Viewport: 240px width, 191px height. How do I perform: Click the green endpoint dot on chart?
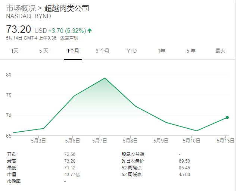point(227,118)
